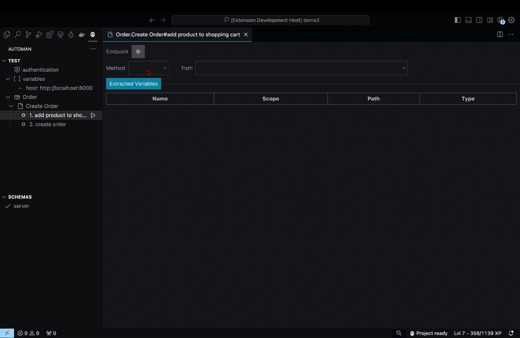Open the AUTOMAN views more actions menu
The height and width of the screenshot is (338, 520).
pos(93,49)
